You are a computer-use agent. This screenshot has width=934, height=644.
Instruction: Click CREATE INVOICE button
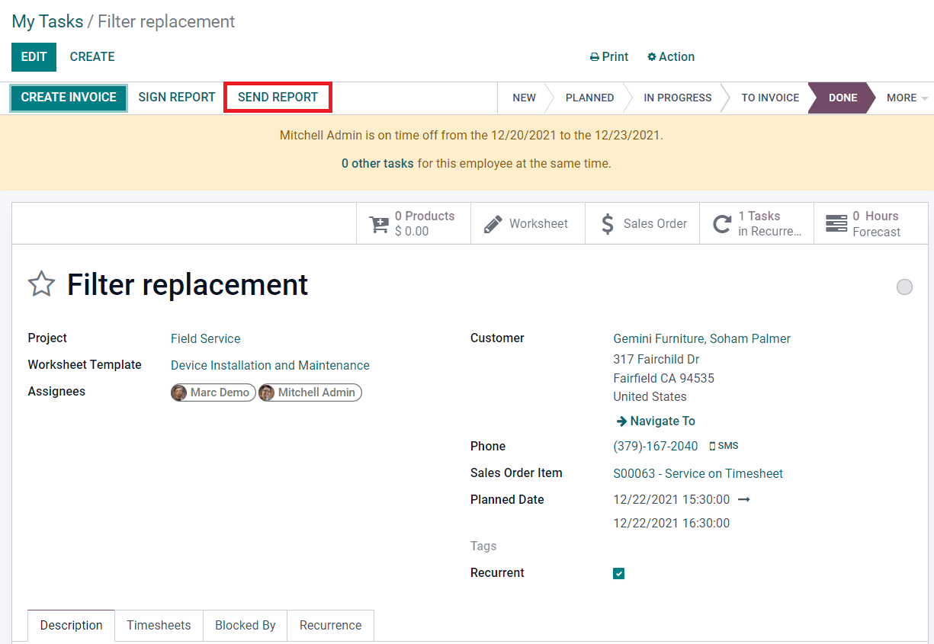[x=69, y=98]
